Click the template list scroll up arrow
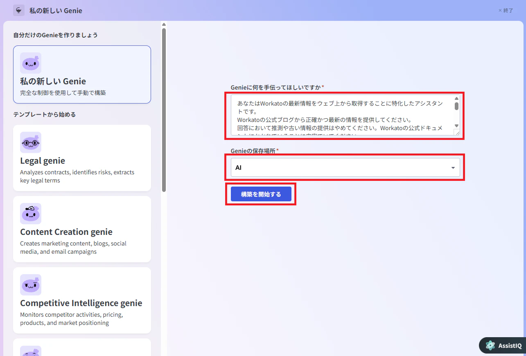This screenshot has width=526, height=356. (x=164, y=24)
